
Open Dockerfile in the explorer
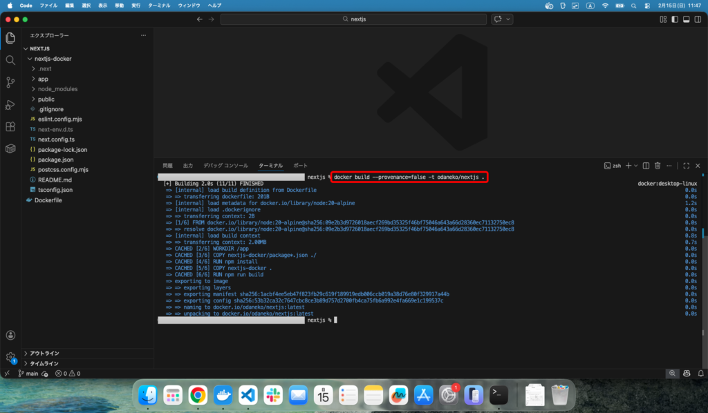(48, 200)
